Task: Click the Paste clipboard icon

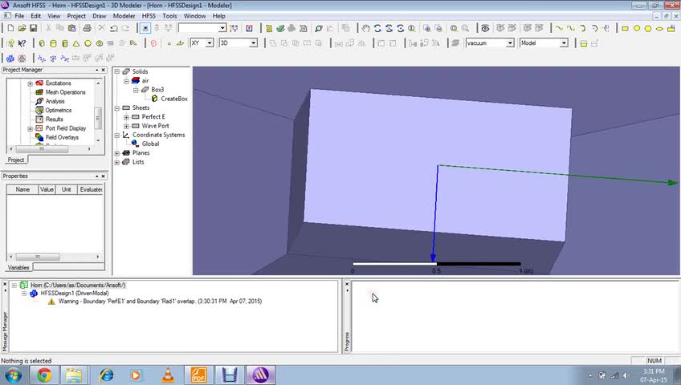Action: (x=71, y=28)
